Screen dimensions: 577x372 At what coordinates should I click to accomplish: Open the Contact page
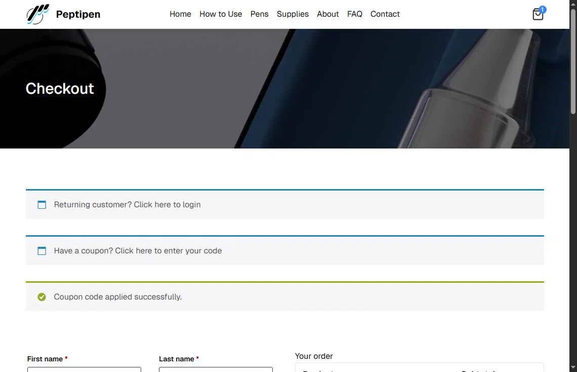tap(385, 14)
